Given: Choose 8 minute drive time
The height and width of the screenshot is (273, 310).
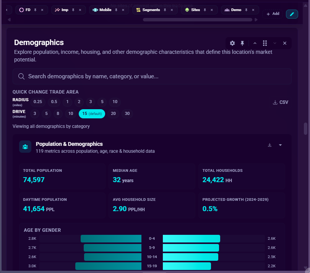Looking at the screenshot, I should [58, 113].
